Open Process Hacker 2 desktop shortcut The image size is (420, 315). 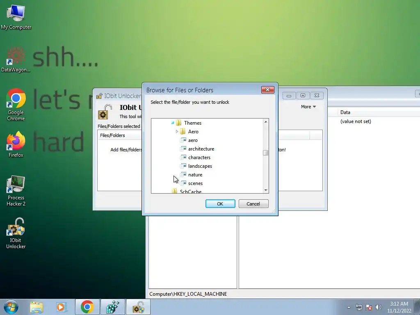point(16,191)
